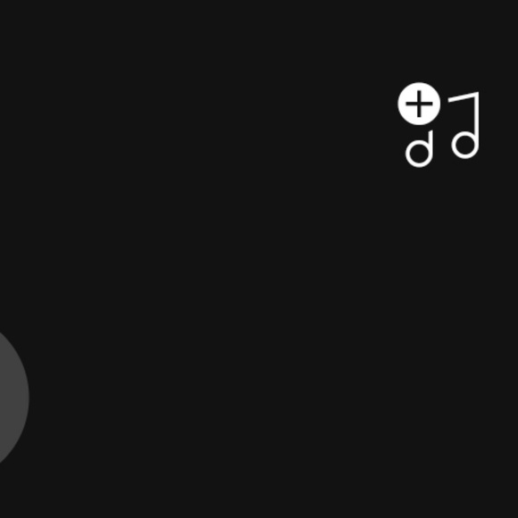Open the add-to-playlist music notes icon
518x518 pixels.
click(439, 125)
